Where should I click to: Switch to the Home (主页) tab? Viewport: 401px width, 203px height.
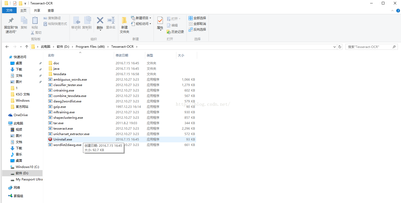point(23,11)
